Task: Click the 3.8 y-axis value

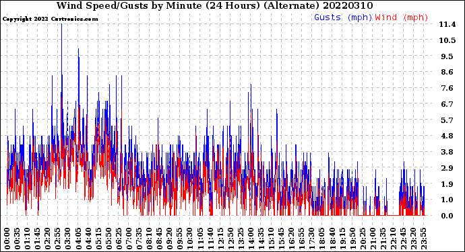Action: point(447,152)
